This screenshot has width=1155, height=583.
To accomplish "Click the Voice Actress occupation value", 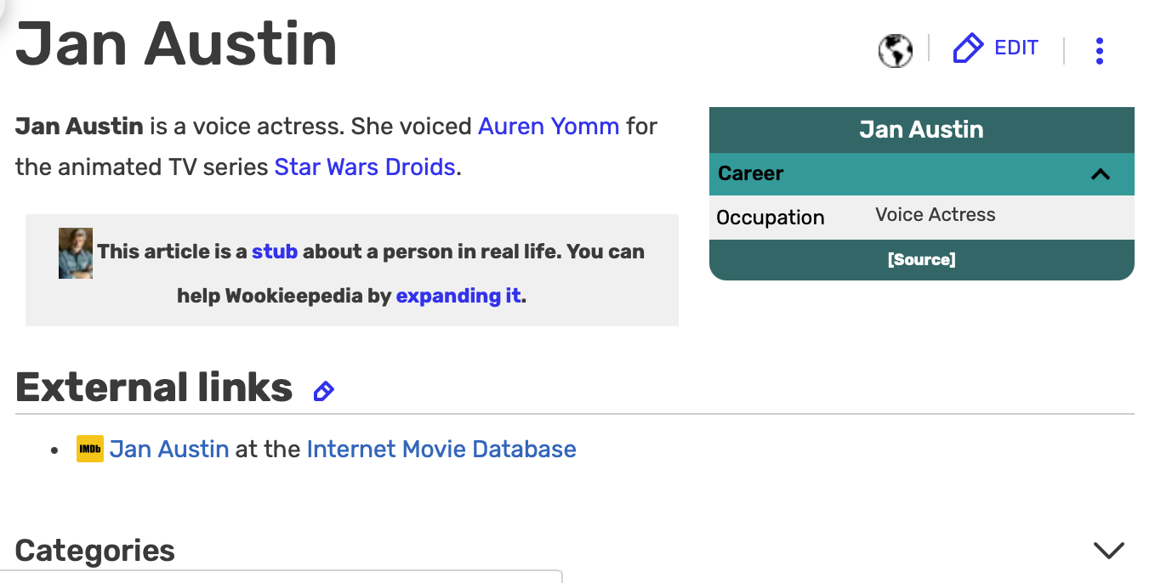I will click(935, 215).
